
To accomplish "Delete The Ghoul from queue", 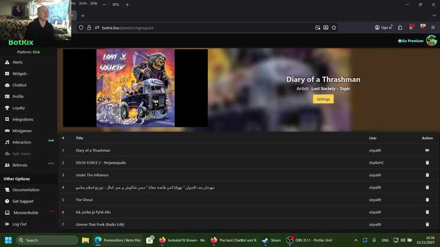I will pyautogui.click(x=427, y=200).
